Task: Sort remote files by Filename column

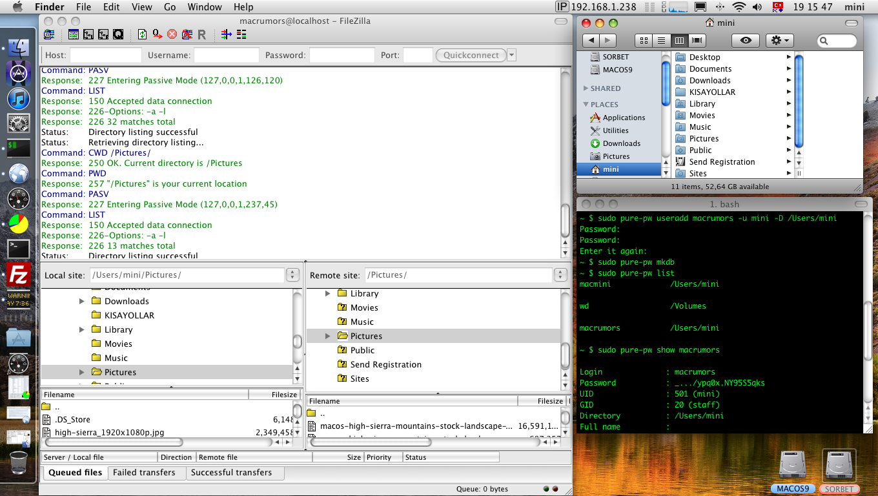Action: pyautogui.click(x=413, y=400)
